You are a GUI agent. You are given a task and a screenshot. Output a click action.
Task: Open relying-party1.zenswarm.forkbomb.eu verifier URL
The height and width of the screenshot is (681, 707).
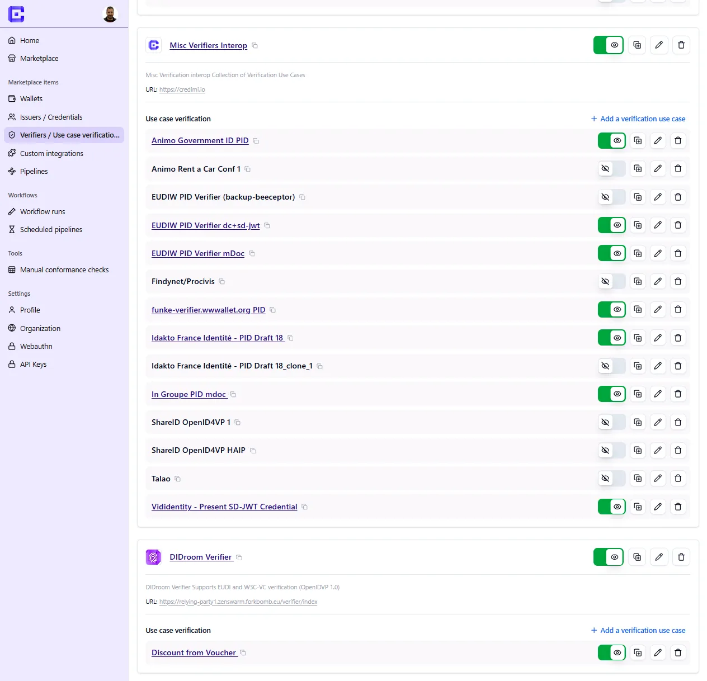(238, 602)
